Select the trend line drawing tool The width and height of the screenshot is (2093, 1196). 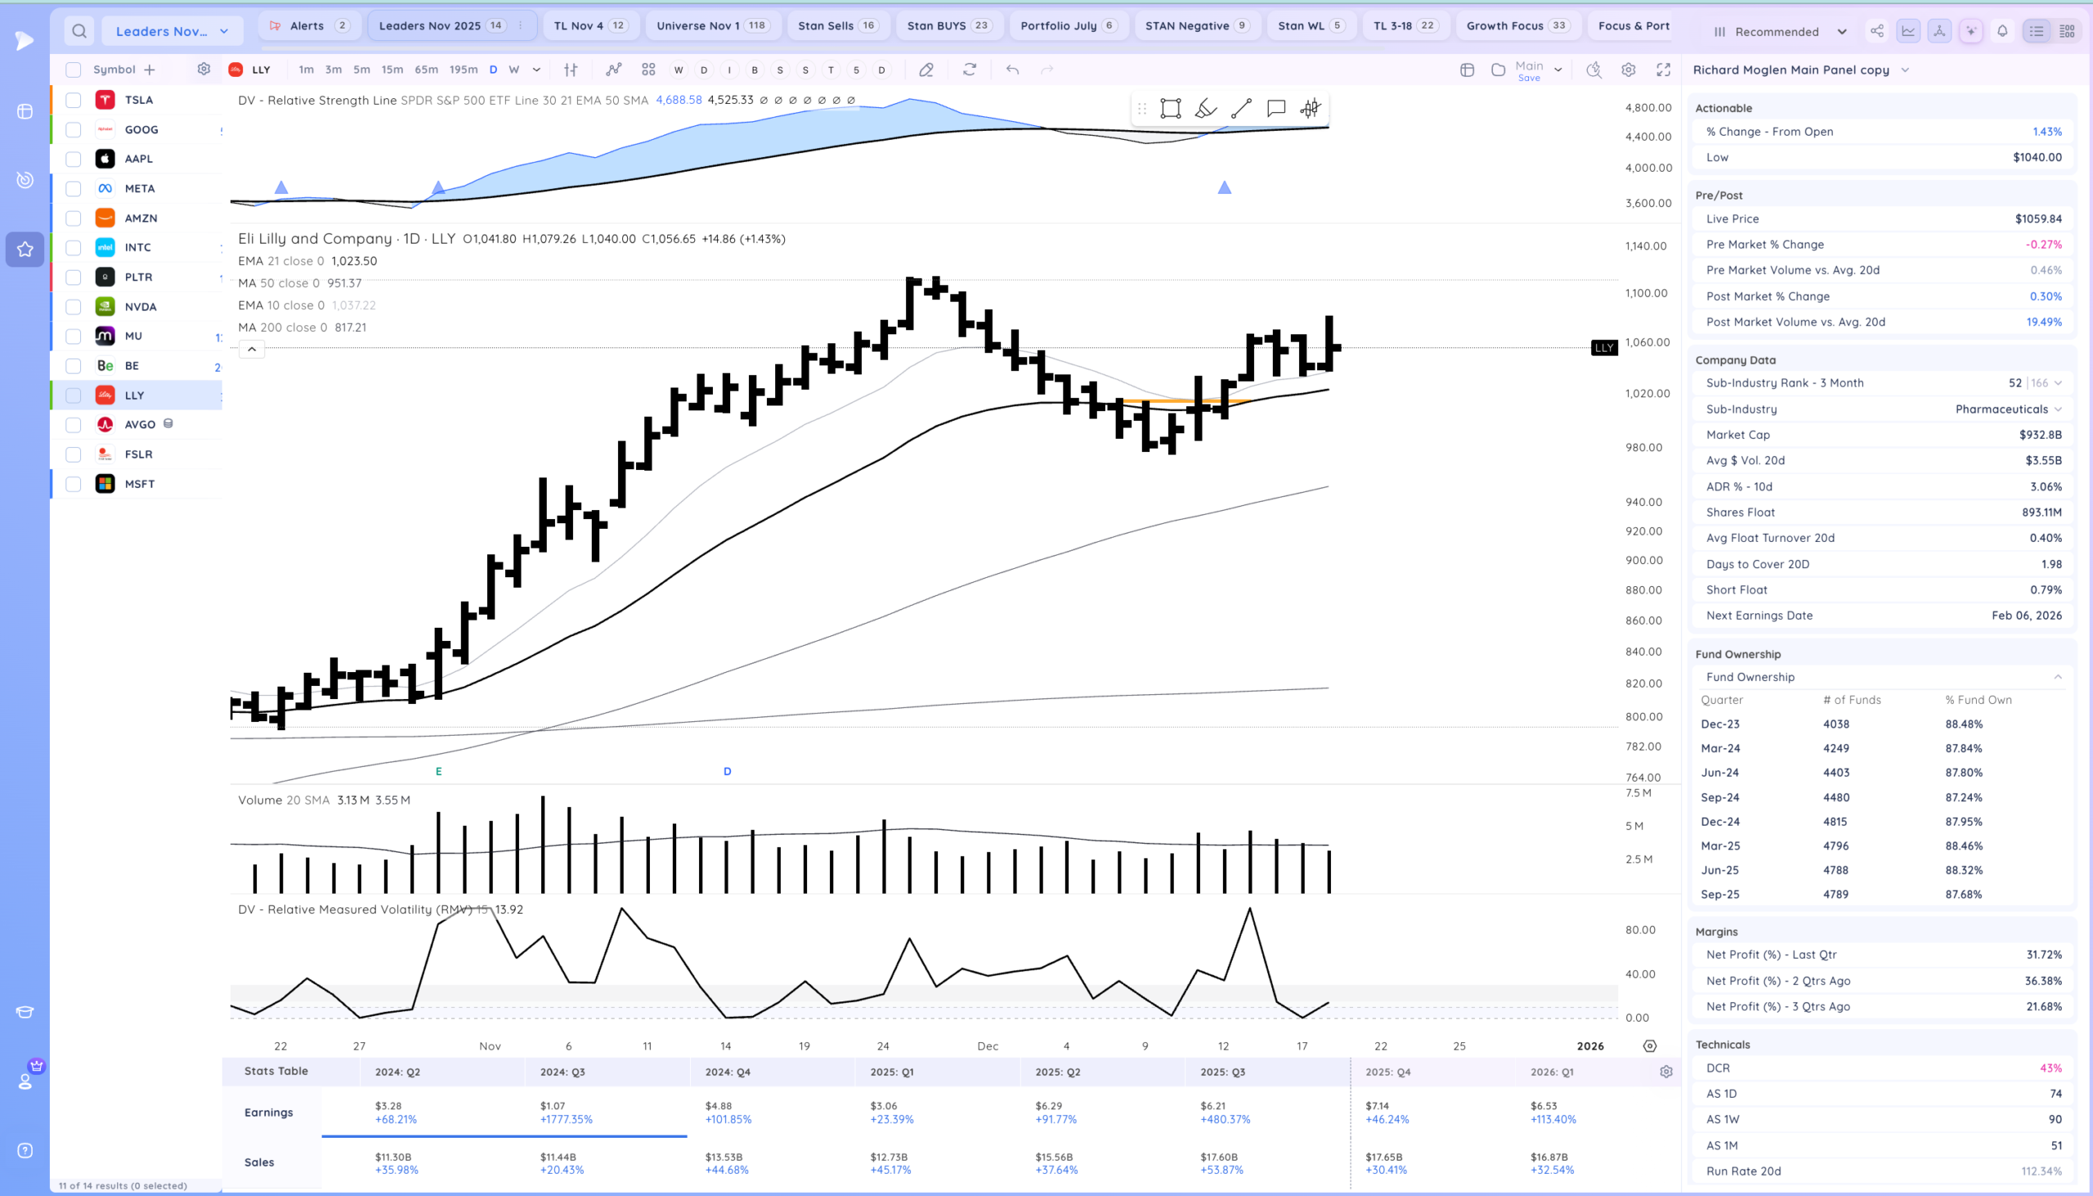point(1241,109)
